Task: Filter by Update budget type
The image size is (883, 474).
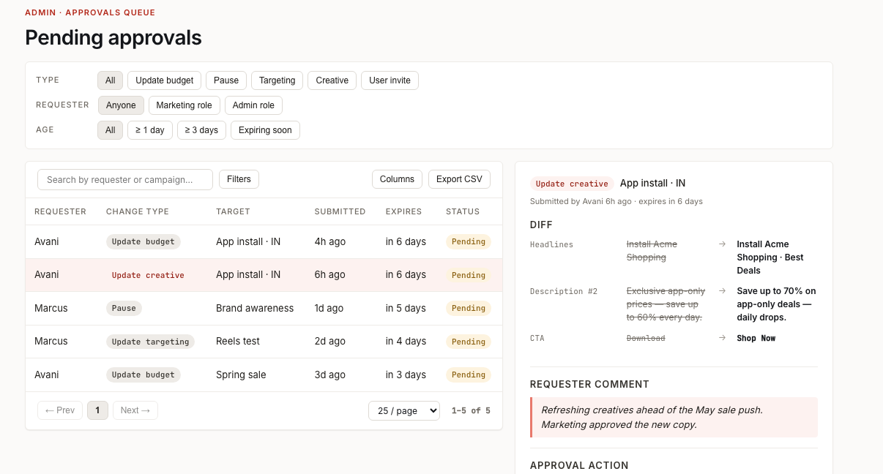Action: pyautogui.click(x=165, y=80)
